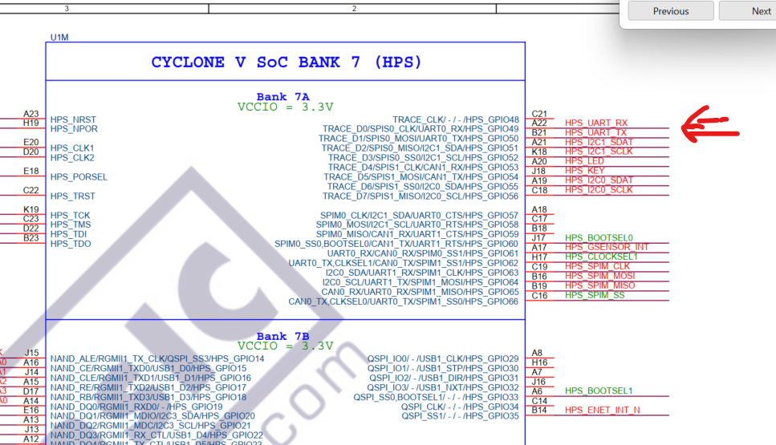Select pin number A23
This screenshot has height=445, width=776.
[30, 114]
